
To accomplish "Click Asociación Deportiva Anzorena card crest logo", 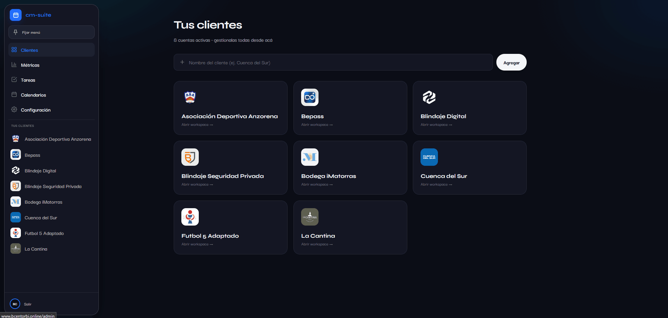I will (190, 97).
